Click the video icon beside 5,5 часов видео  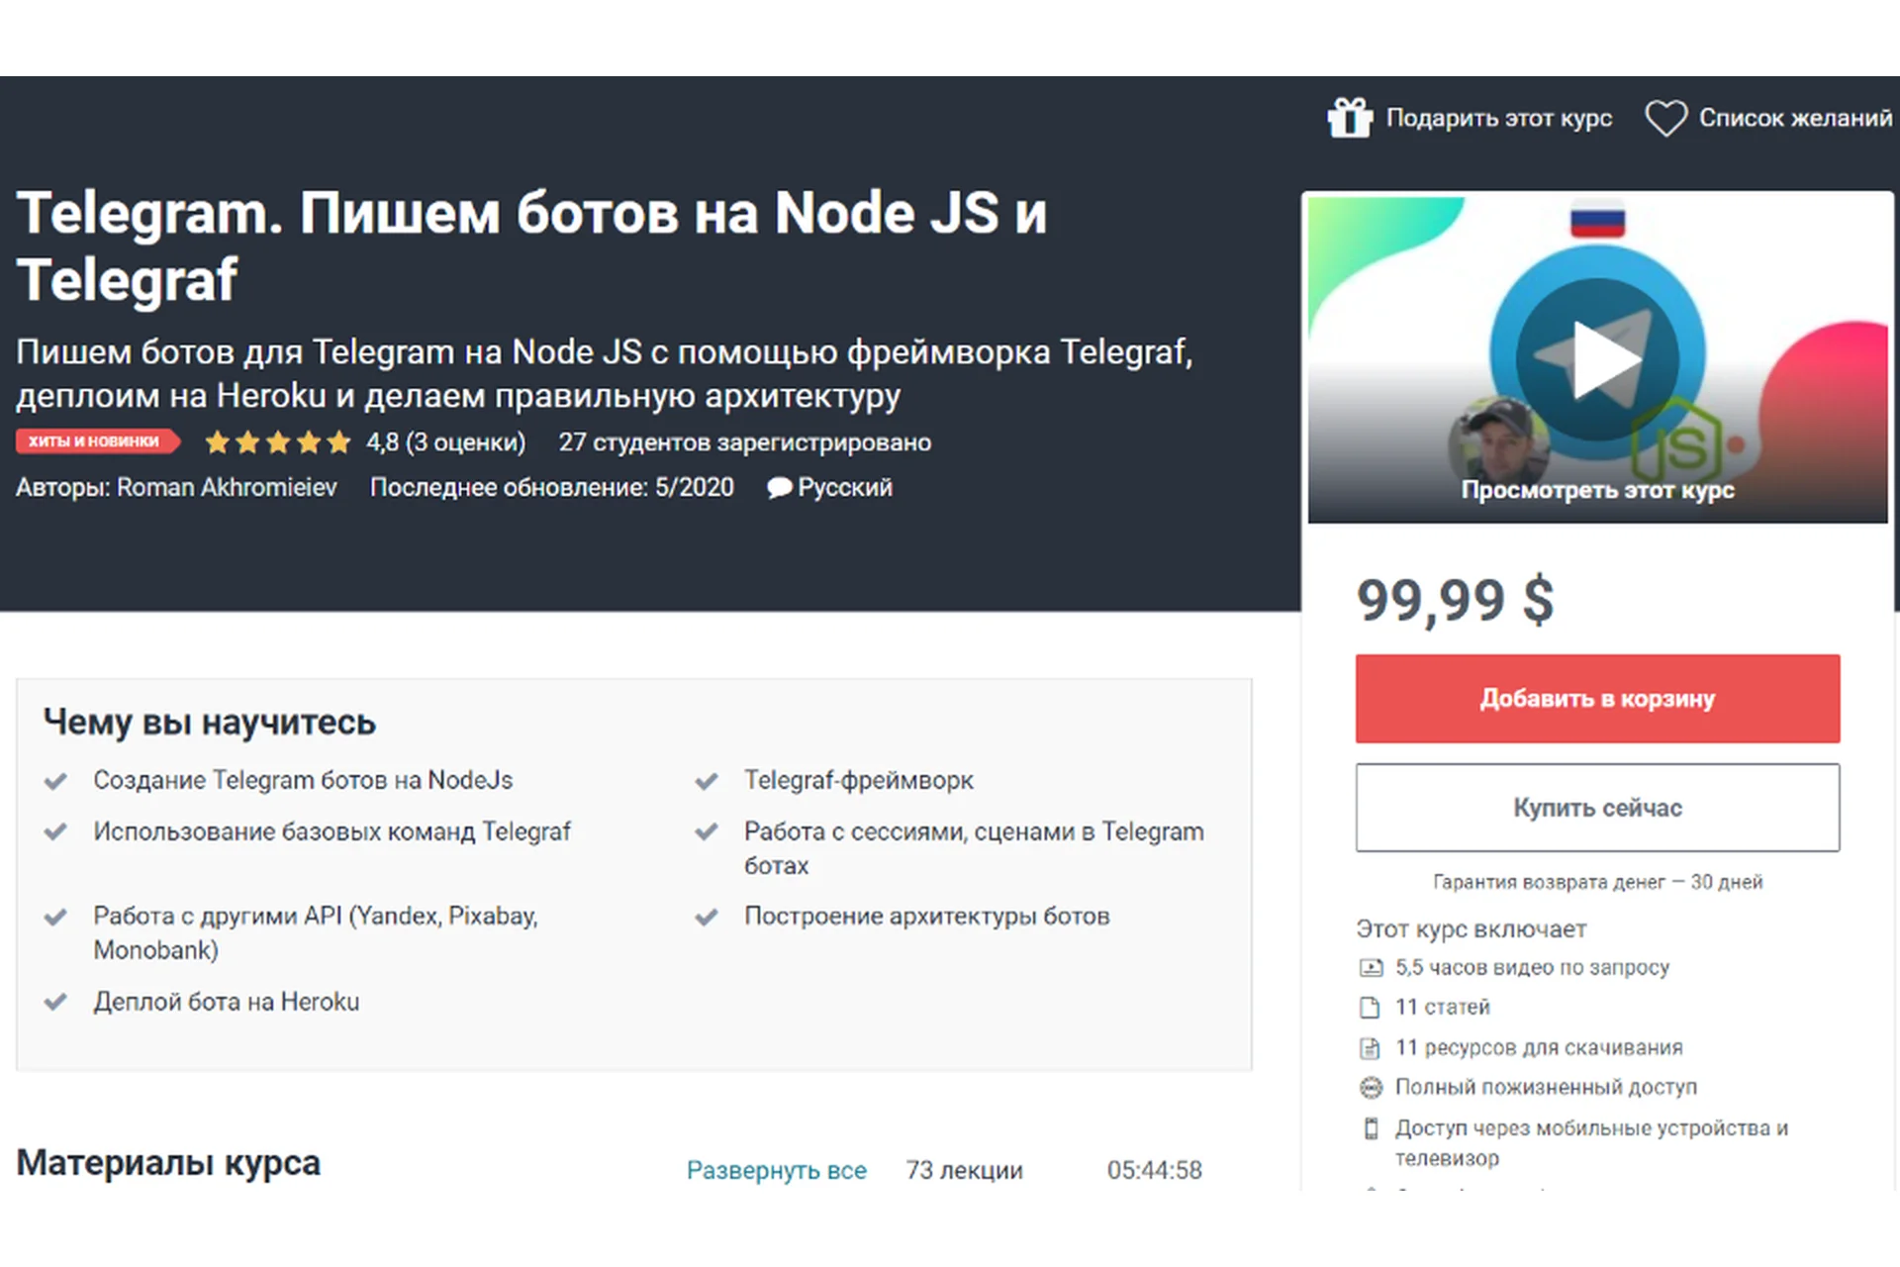pyautogui.click(x=1371, y=967)
